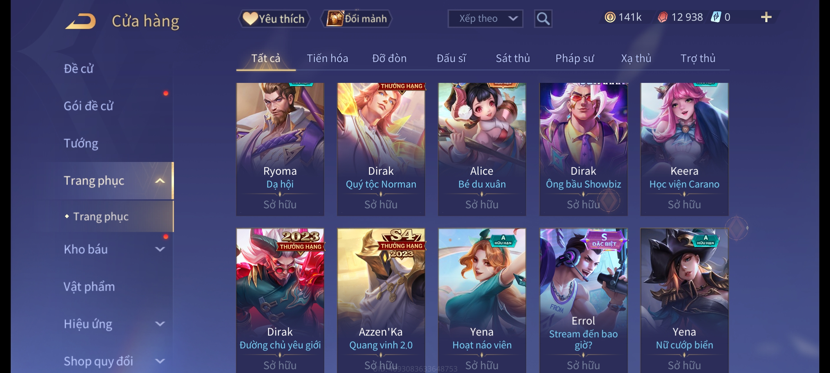Open Errol Stream đến bao giờ card
The height and width of the screenshot is (373, 830).
[583, 300]
